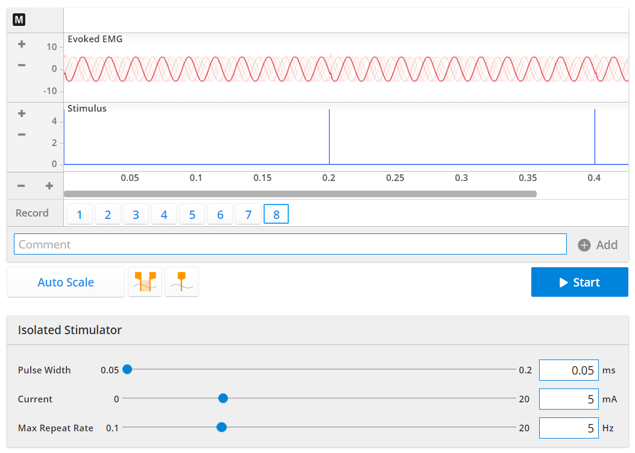Image resolution: width=635 pixels, height=453 pixels.
Task: Click the Max Repeat Rate slider handle
Action: 221,427
